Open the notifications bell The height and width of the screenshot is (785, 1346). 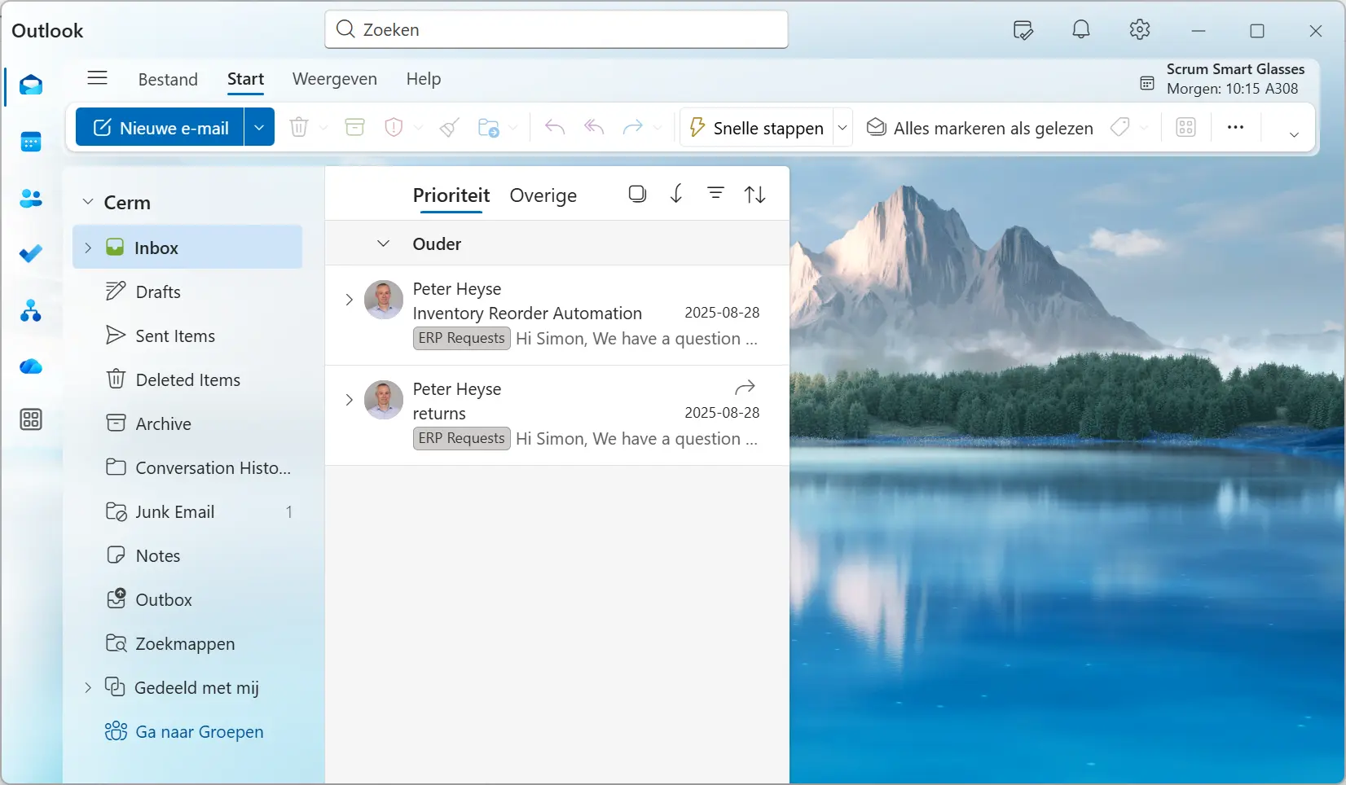point(1080,30)
